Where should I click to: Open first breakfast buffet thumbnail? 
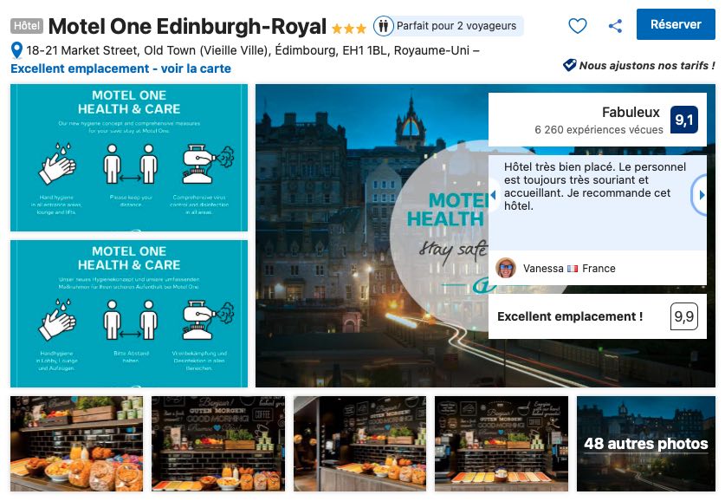pos(77,444)
